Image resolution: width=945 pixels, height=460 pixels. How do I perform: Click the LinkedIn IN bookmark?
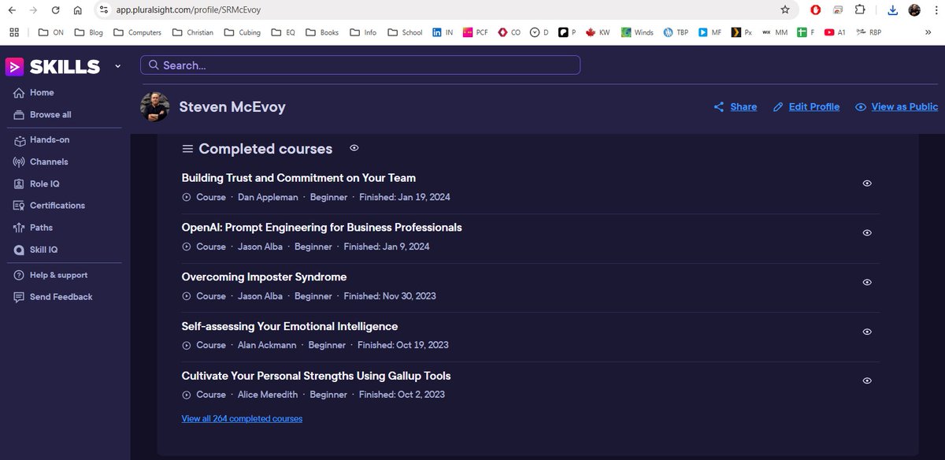tap(442, 32)
